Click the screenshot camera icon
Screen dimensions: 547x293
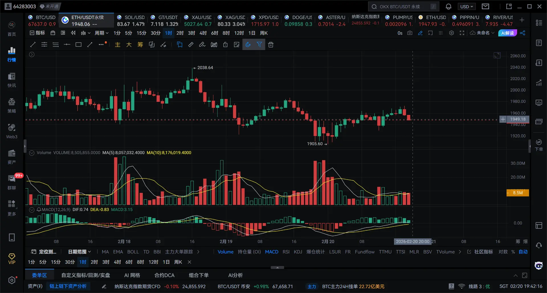click(x=410, y=33)
